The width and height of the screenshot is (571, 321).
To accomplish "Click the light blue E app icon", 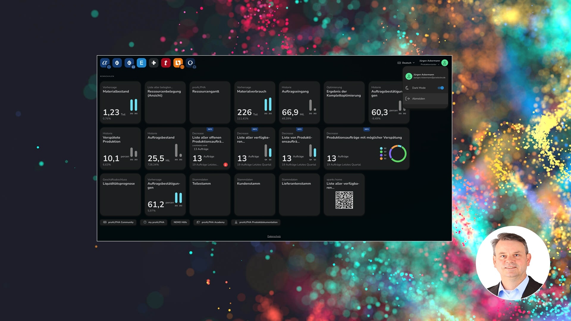I will click(142, 63).
